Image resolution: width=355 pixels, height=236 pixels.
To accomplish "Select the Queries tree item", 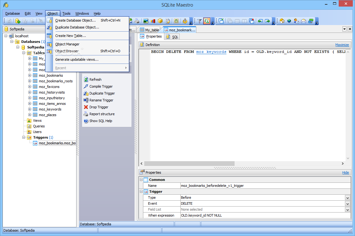I will pos(39,126).
